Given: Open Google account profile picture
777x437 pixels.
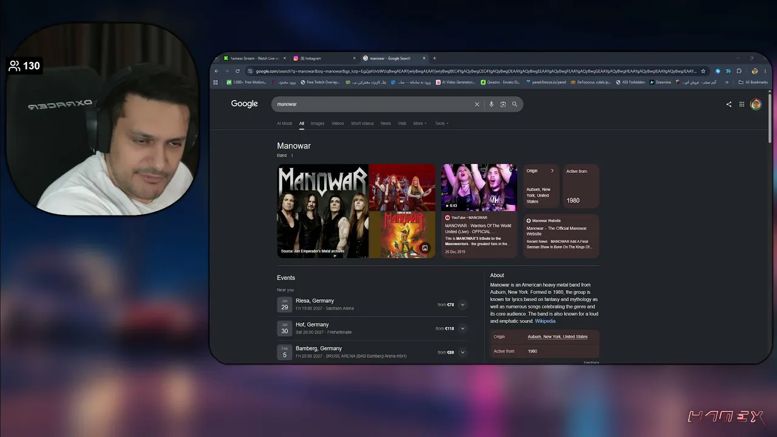Looking at the screenshot, I should [x=756, y=104].
